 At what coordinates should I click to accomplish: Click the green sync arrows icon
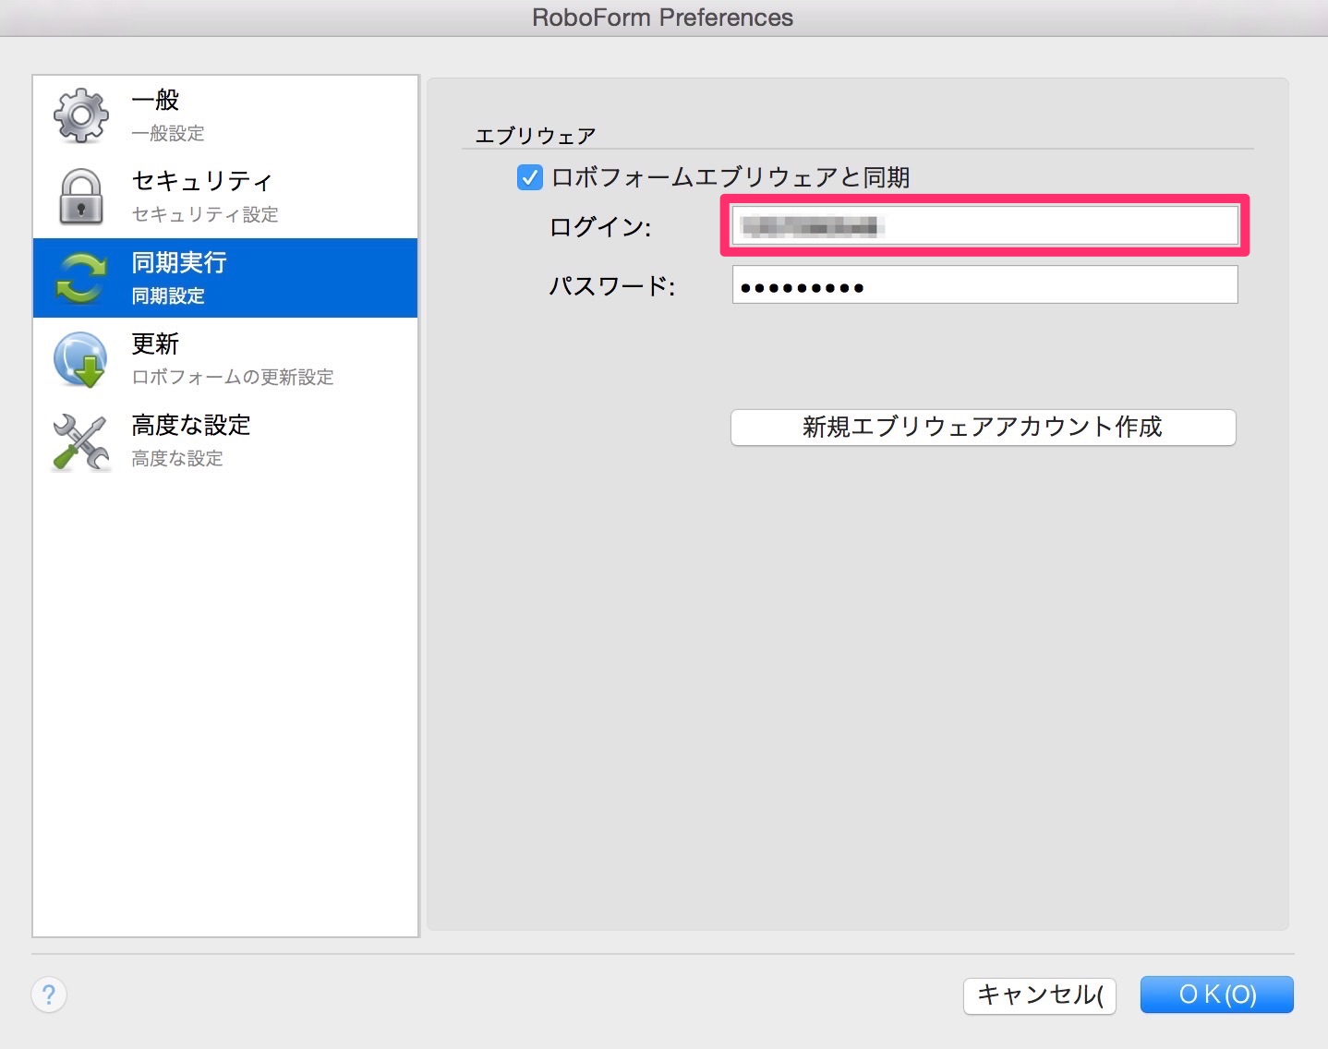tap(81, 278)
